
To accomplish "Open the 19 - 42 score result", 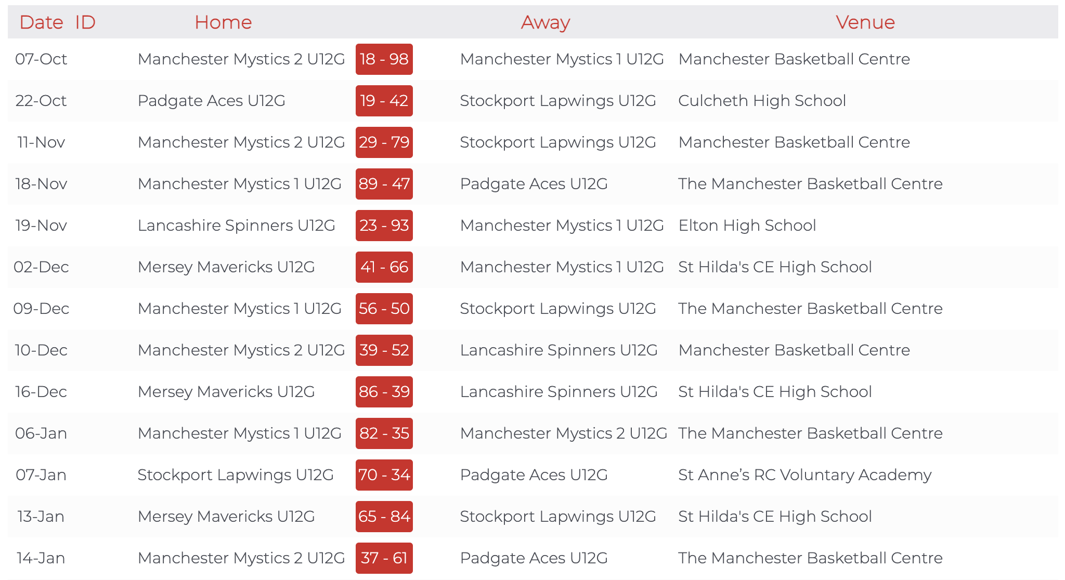I will (384, 101).
